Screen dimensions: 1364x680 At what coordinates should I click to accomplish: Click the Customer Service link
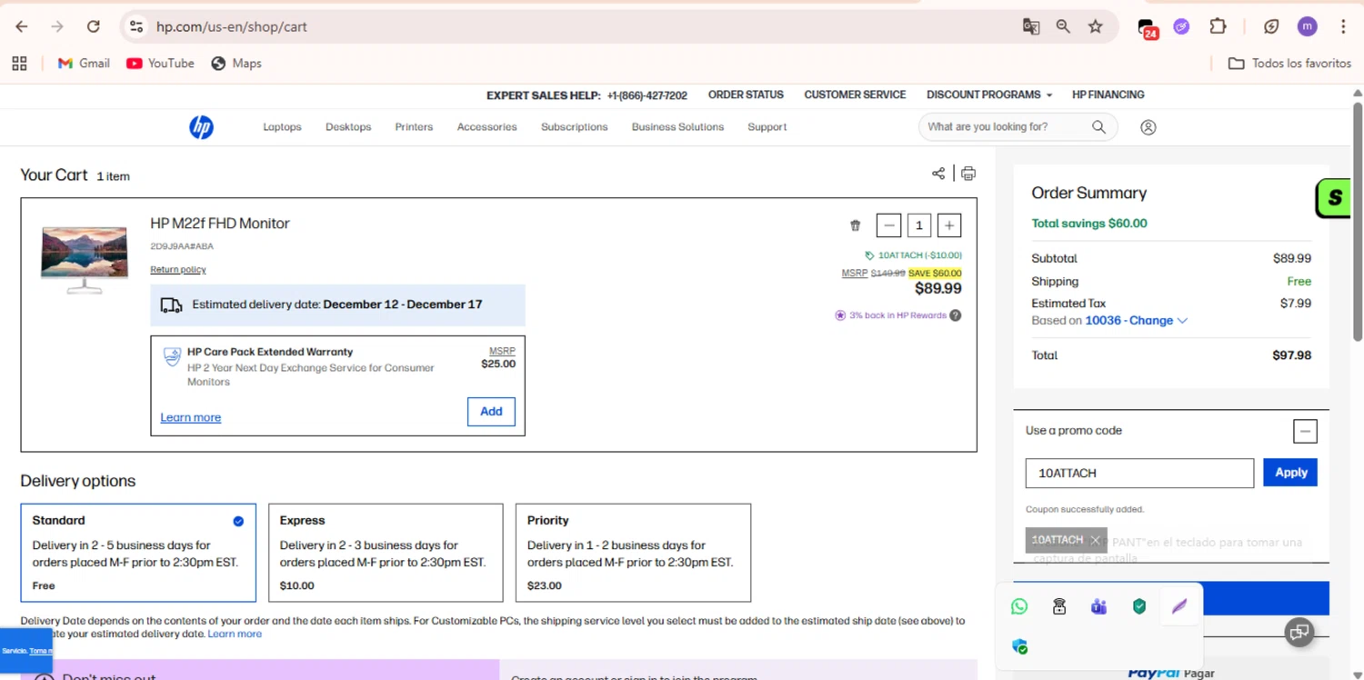[855, 95]
